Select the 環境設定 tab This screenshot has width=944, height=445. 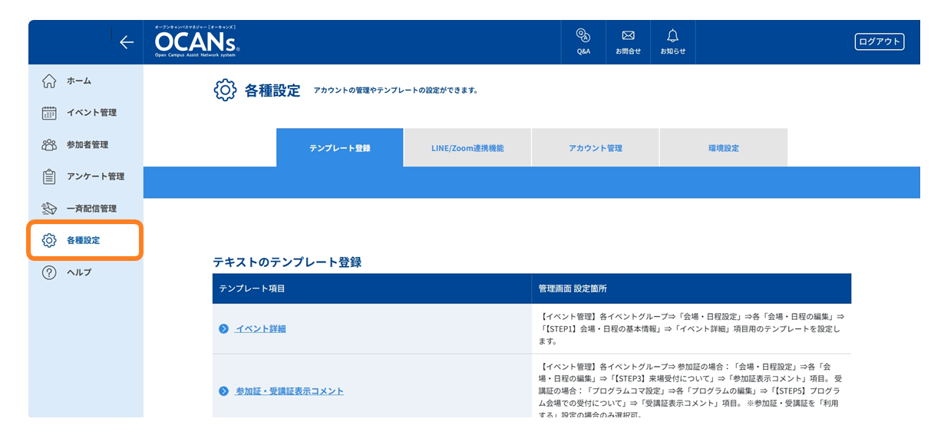(724, 148)
